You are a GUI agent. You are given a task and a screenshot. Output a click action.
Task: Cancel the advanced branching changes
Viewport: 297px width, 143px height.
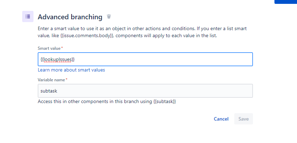(221, 119)
